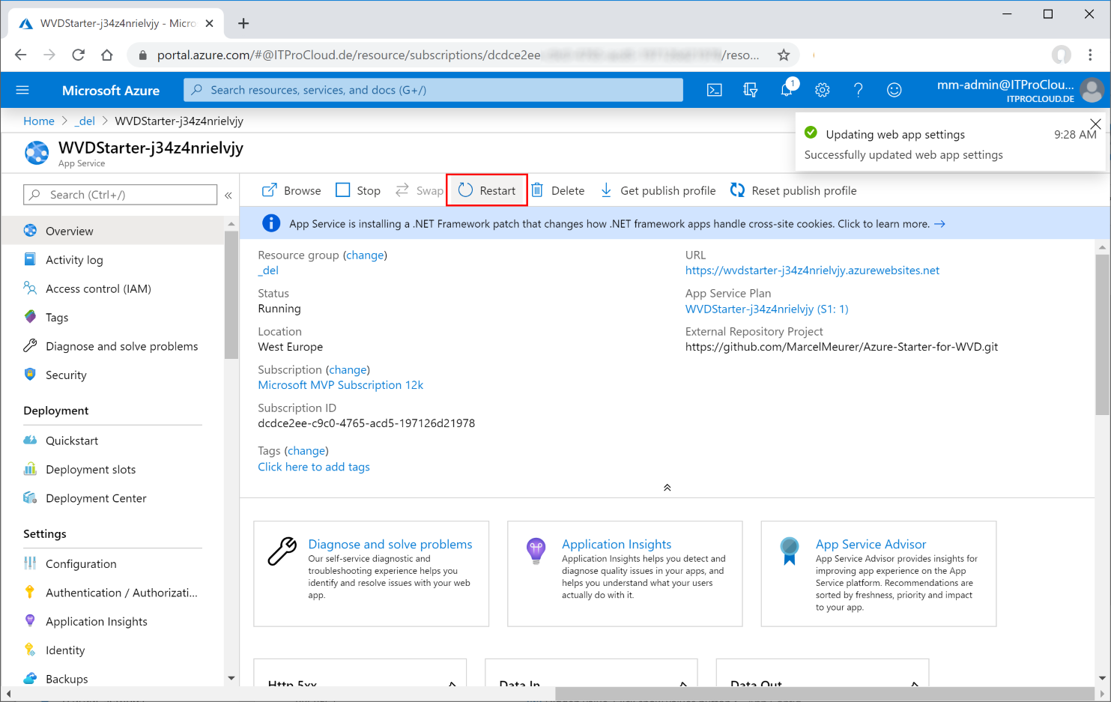The width and height of the screenshot is (1111, 702).
Task: Open the notifications bell
Action: [787, 90]
